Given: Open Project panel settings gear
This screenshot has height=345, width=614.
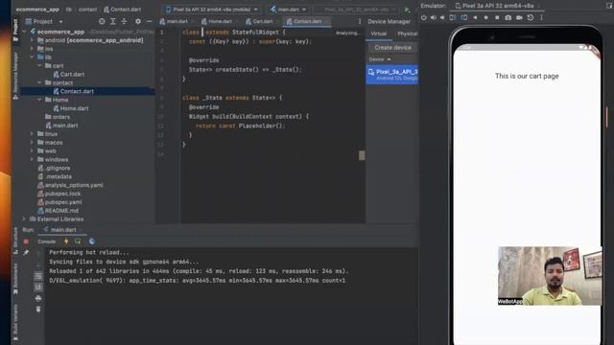Looking at the screenshot, I should (138, 21).
